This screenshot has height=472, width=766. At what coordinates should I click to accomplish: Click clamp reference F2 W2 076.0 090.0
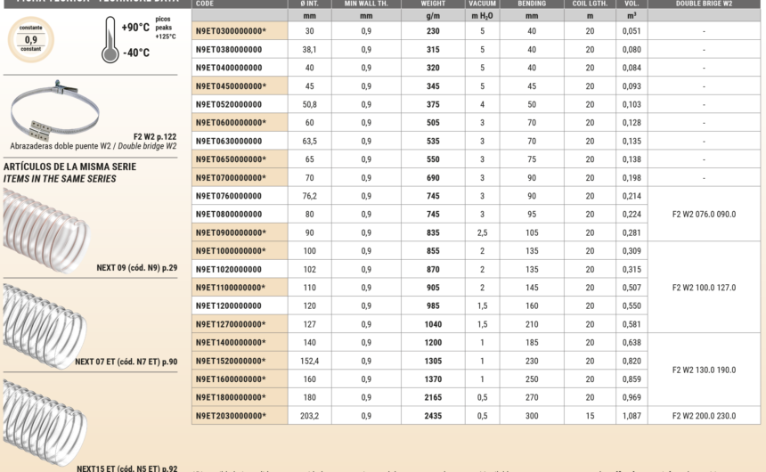pyautogui.click(x=704, y=214)
